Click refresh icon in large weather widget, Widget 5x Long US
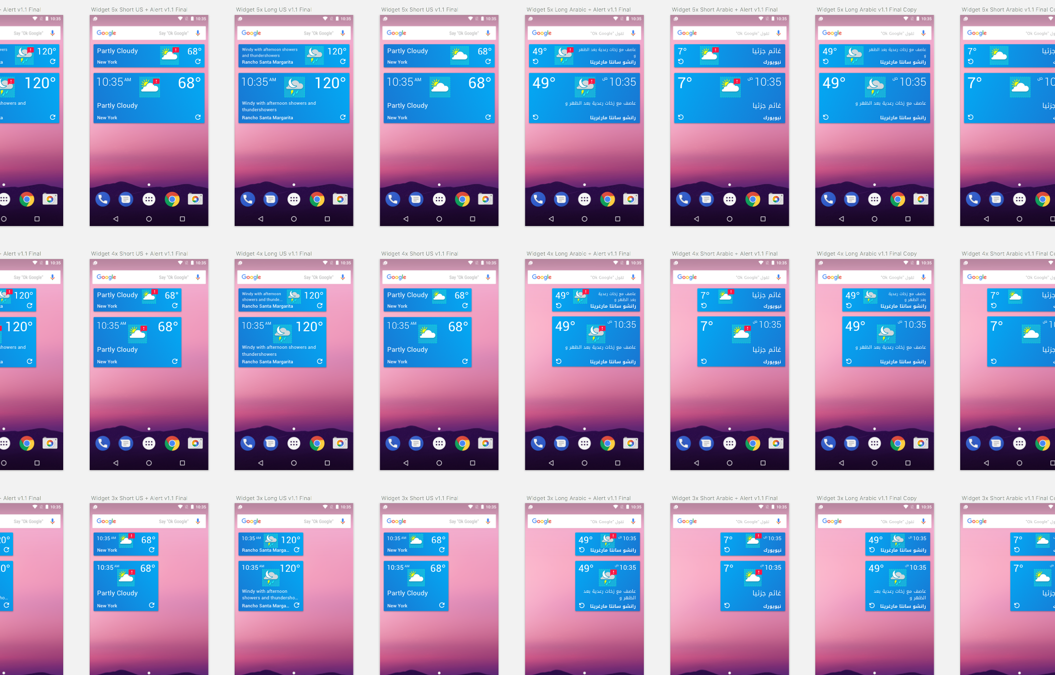 343,117
